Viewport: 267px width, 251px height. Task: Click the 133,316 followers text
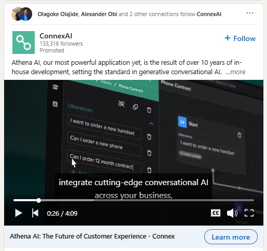point(61,44)
